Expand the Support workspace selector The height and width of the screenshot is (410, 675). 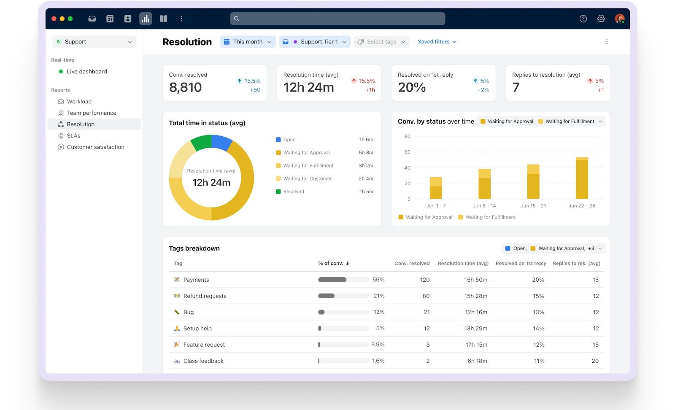point(94,42)
